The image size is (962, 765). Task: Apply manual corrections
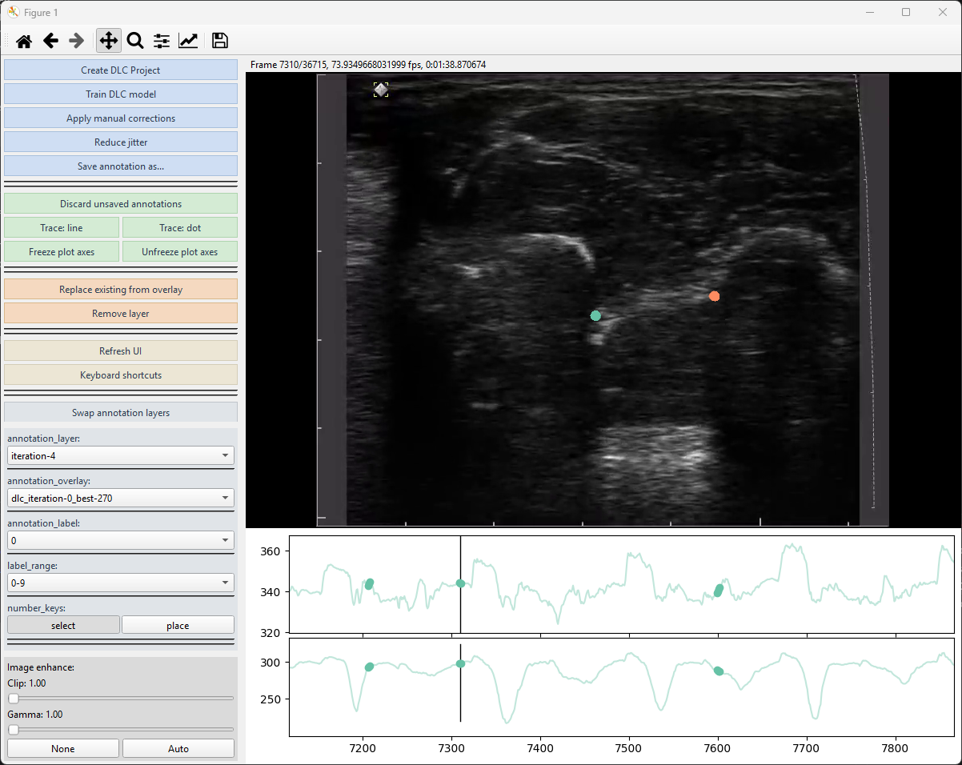[121, 118]
